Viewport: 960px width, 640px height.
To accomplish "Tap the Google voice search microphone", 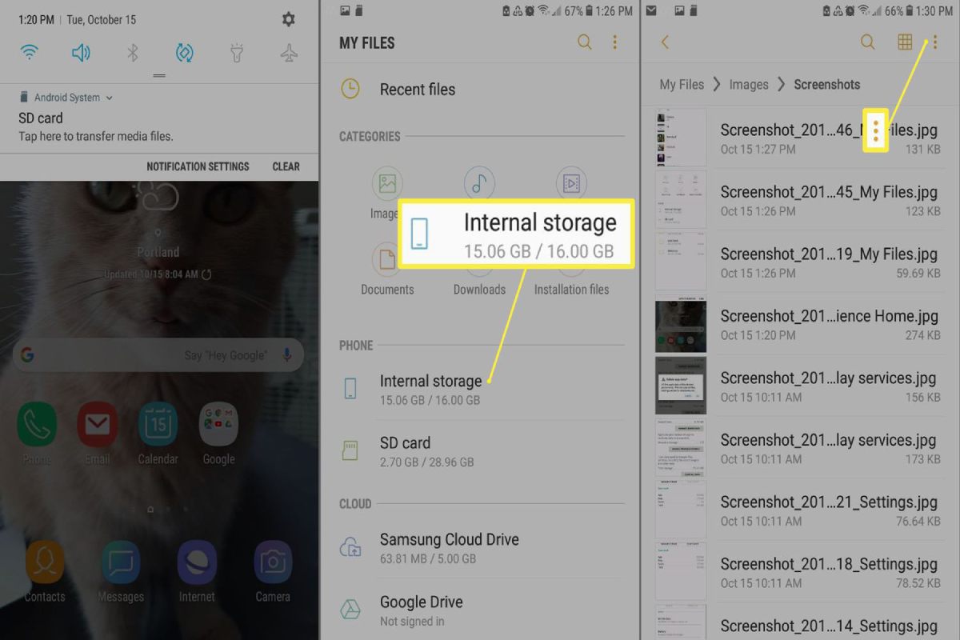I will (287, 355).
